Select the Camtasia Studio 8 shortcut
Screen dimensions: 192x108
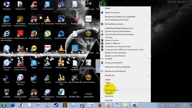point(20,94)
